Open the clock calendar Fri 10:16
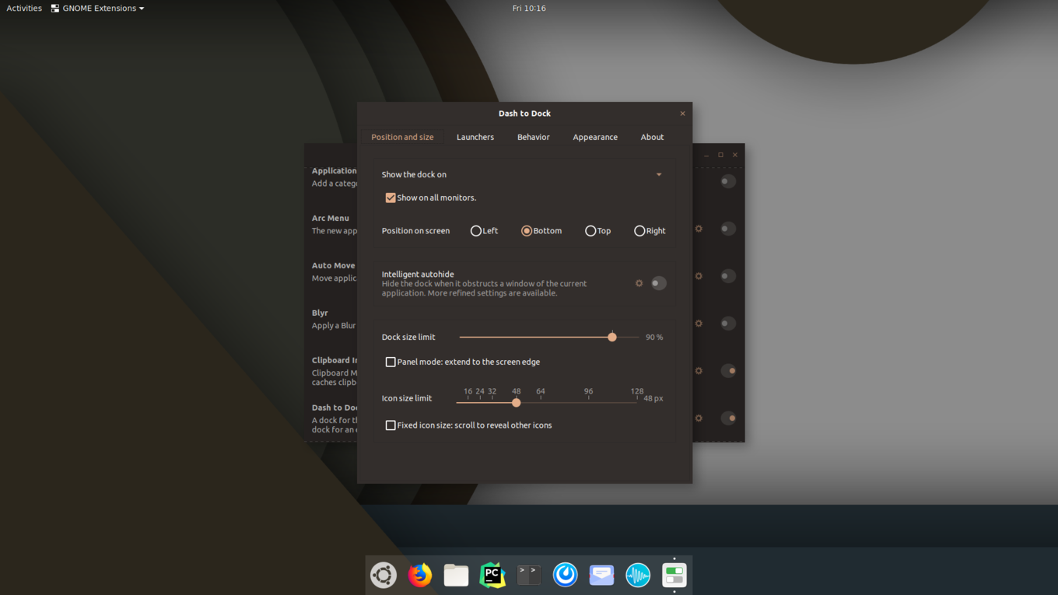Screen dimensions: 1058x595 [x=529, y=8]
